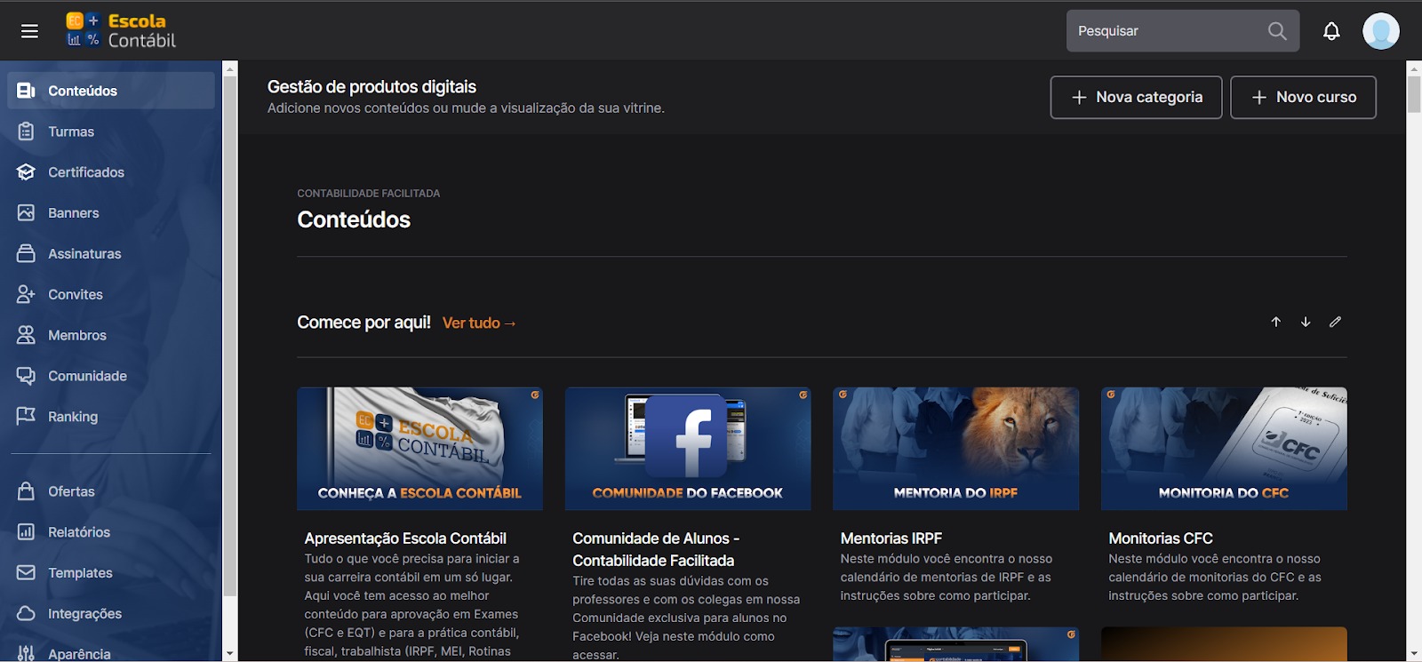The width and height of the screenshot is (1422, 662).
Task: Click the Comunidade chat icon
Action: tap(26, 376)
